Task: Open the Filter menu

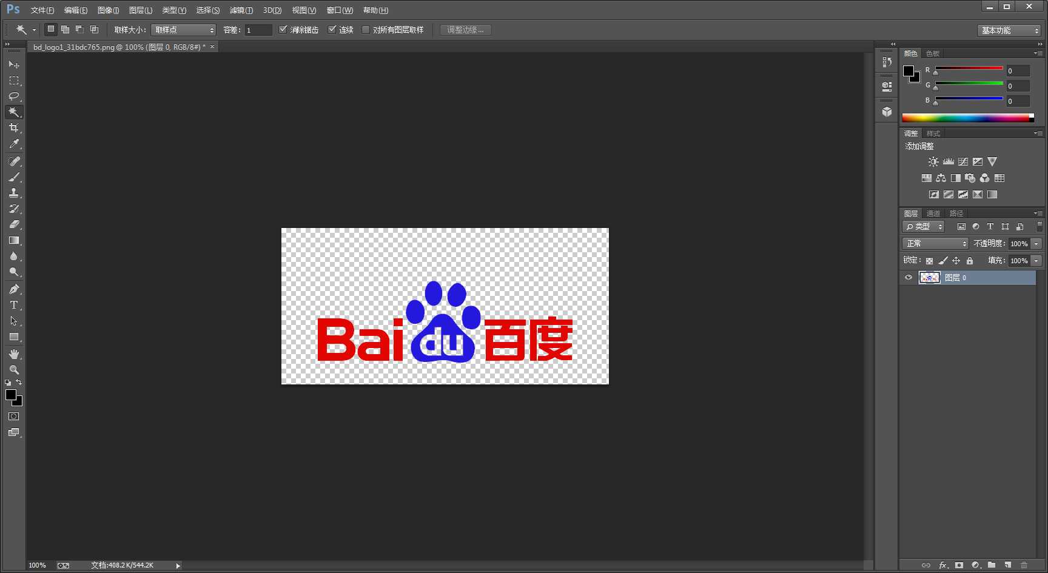Action: click(x=241, y=10)
